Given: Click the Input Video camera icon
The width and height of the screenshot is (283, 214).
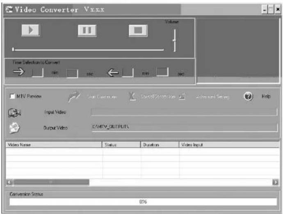Looking at the screenshot, I should (15, 113).
